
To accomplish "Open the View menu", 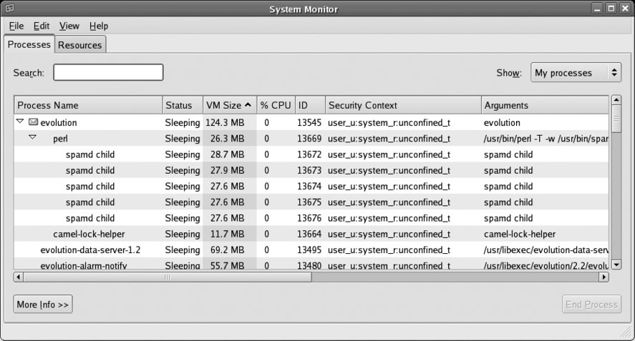I will pos(69,26).
